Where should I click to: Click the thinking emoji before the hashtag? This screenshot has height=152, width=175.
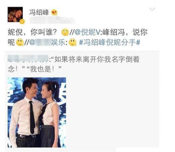click(x=72, y=42)
